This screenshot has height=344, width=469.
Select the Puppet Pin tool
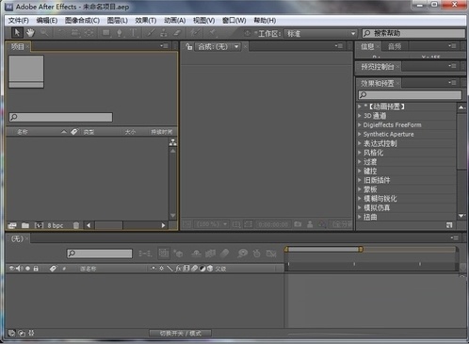coord(213,33)
